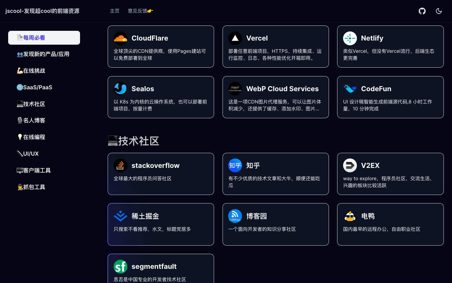Click the CloudFlare orange cloud logo
Screen dimensions: 452x283
[121, 38]
